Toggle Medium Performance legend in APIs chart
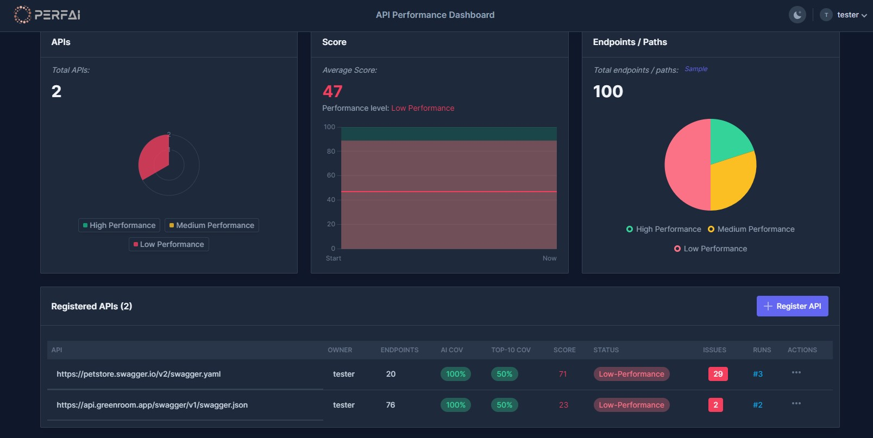 (211, 225)
